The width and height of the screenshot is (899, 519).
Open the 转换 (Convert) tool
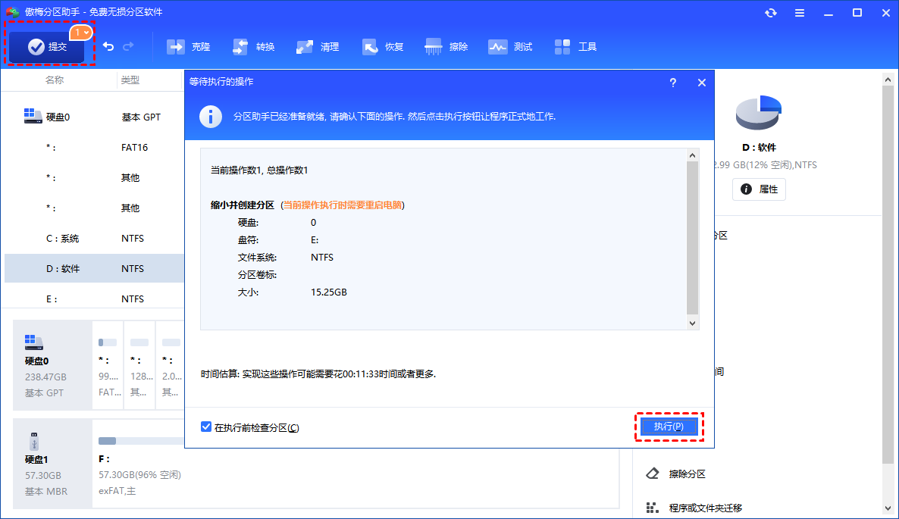click(252, 46)
